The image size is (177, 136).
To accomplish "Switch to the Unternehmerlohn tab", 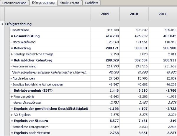I will tap(14, 3).
